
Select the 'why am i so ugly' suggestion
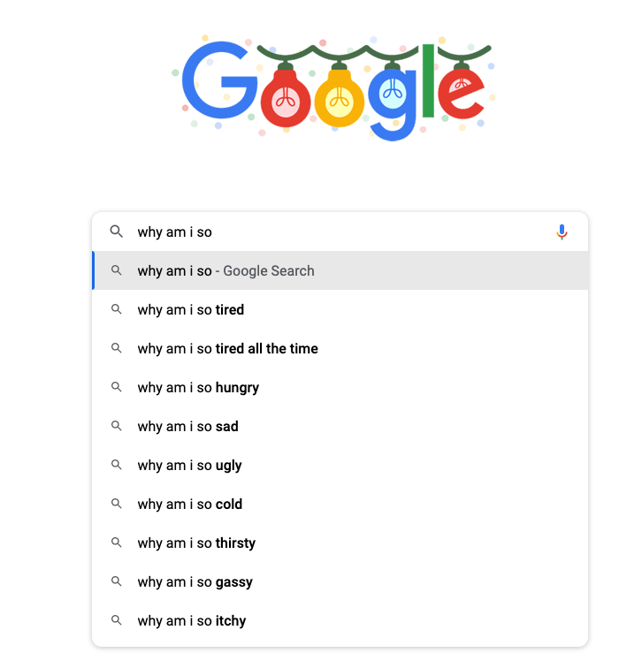pyautogui.click(x=340, y=465)
